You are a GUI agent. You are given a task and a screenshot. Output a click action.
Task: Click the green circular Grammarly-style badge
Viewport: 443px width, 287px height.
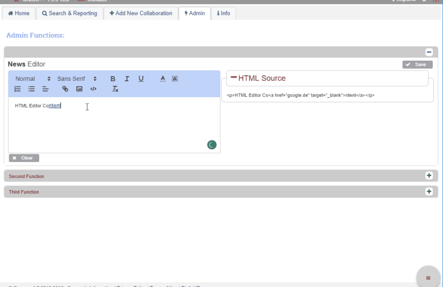click(211, 145)
